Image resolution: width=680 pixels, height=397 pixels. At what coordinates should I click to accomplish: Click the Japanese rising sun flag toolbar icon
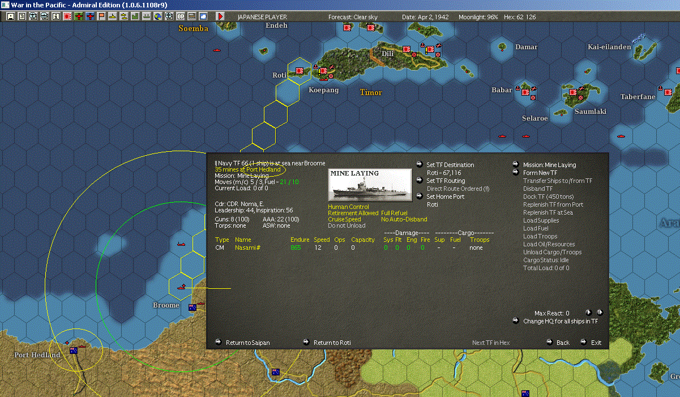coord(67,16)
